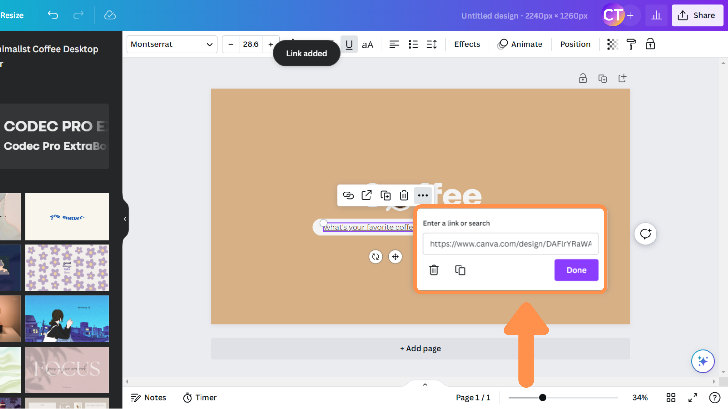
Task: Click the zoom slider handle
Action: pyautogui.click(x=542, y=398)
